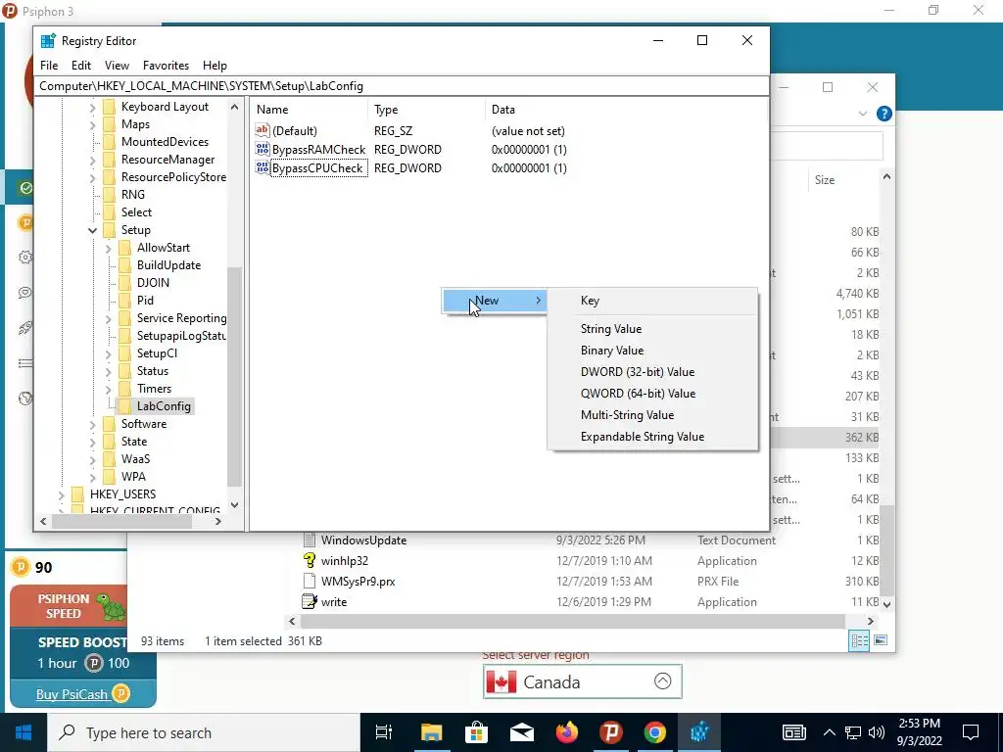This screenshot has width=1003, height=752.
Task: Click the Registry Editor title icon
Action: coord(48,41)
